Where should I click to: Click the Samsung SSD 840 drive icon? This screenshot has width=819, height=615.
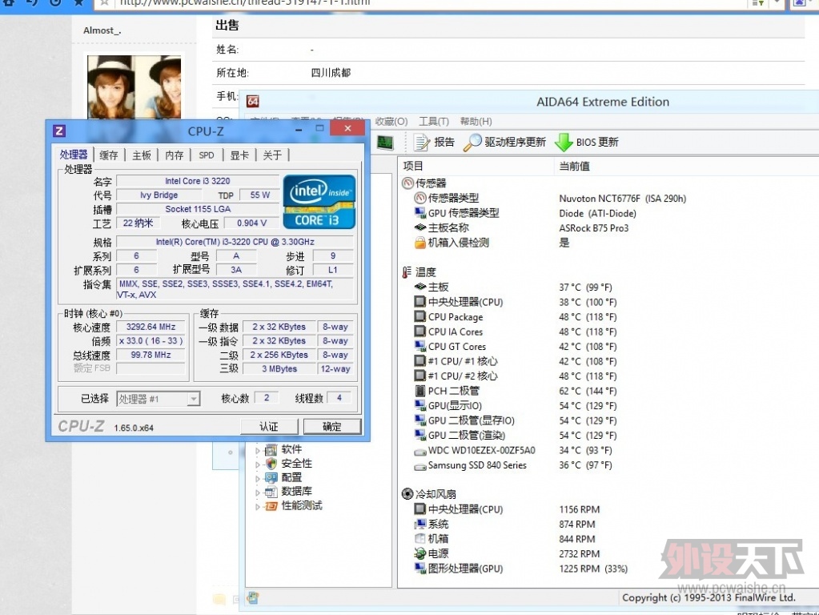pyautogui.click(x=420, y=466)
